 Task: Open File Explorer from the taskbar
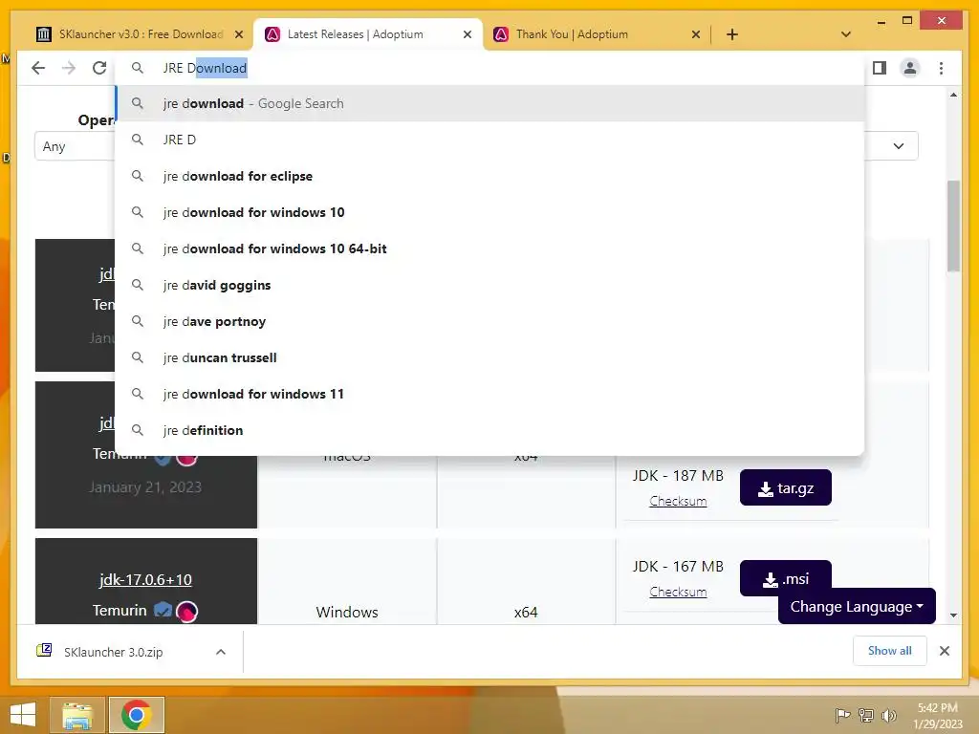point(77,715)
